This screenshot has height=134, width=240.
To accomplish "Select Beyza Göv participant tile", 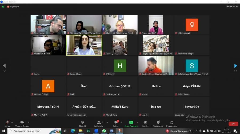I will pos(192,107).
